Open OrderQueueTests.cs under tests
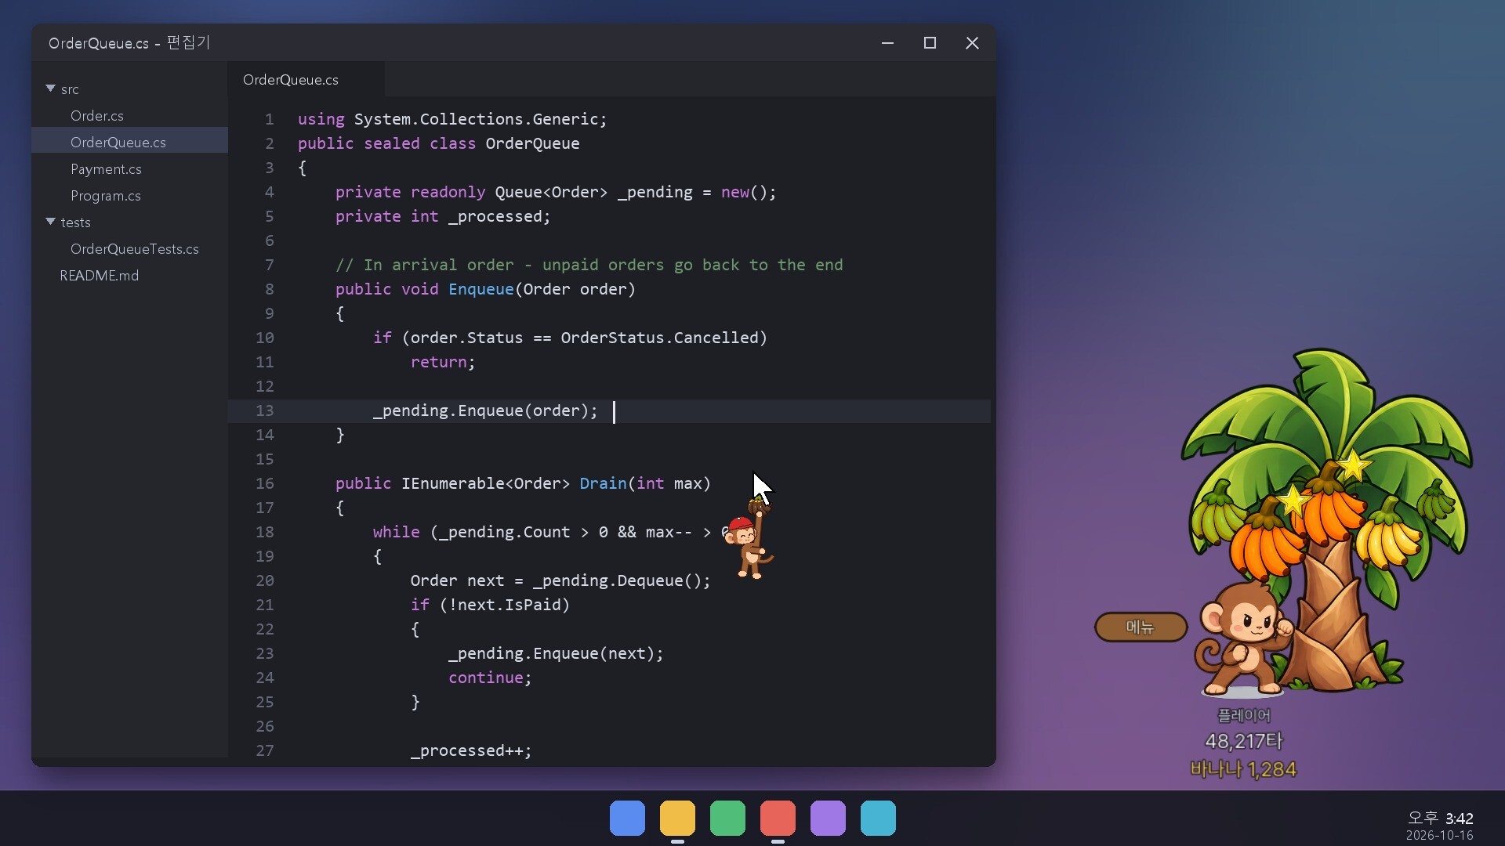 click(135, 248)
